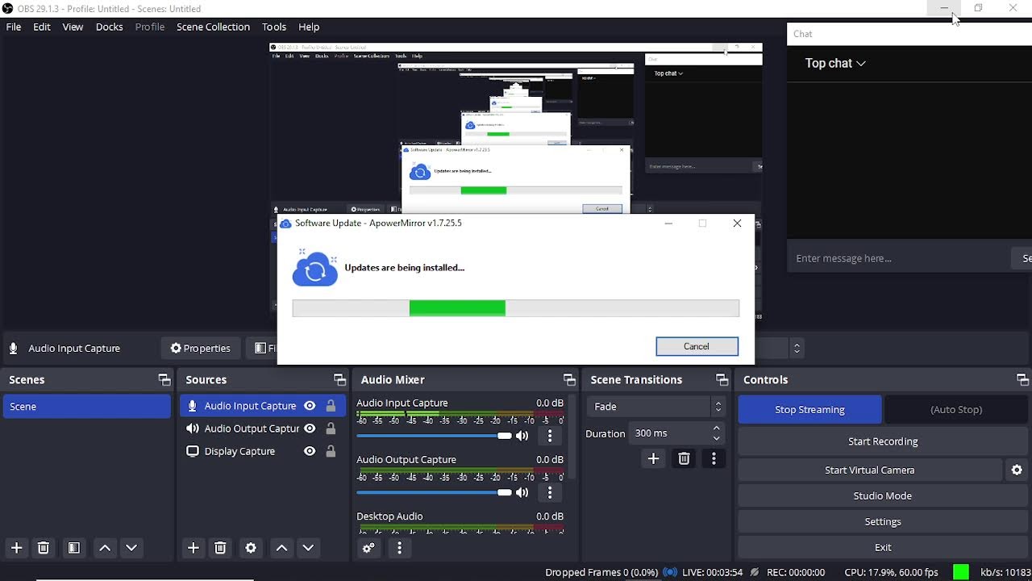The height and width of the screenshot is (581, 1032).
Task: Lock the Display Capture source
Action: point(331,451)
